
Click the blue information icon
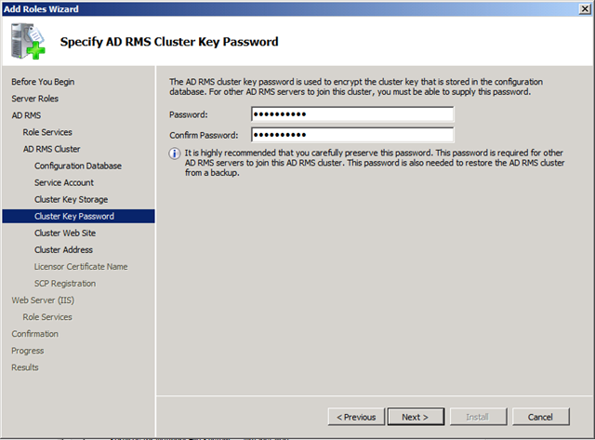(x=175, y=153)
